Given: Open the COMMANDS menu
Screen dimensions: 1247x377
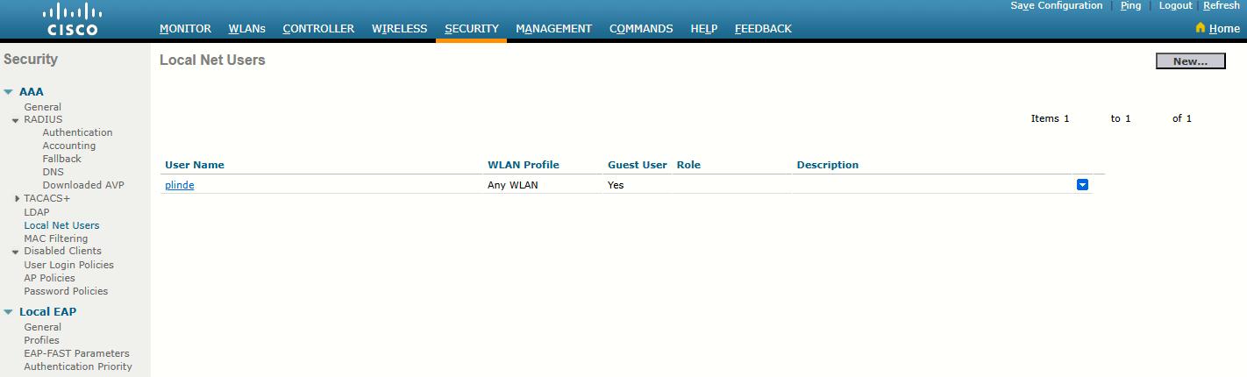Looking at the screenshot, I should point(641,29).
